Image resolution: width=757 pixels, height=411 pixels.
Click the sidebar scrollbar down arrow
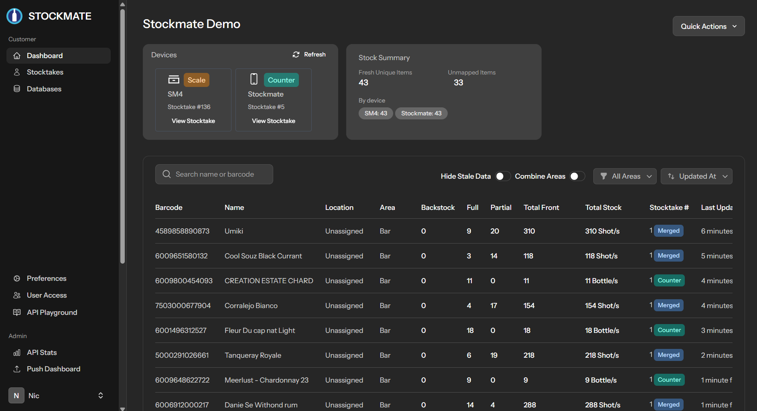click(123, 409)
